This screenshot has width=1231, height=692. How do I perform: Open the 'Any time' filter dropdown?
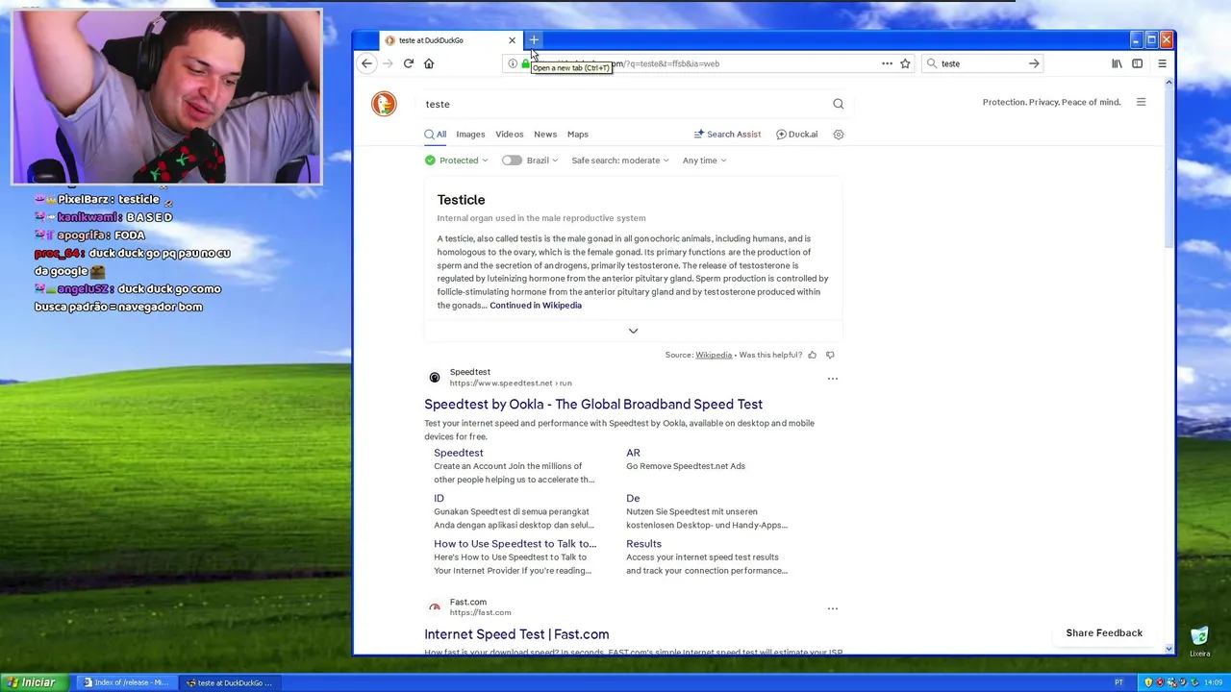point(705,161)
